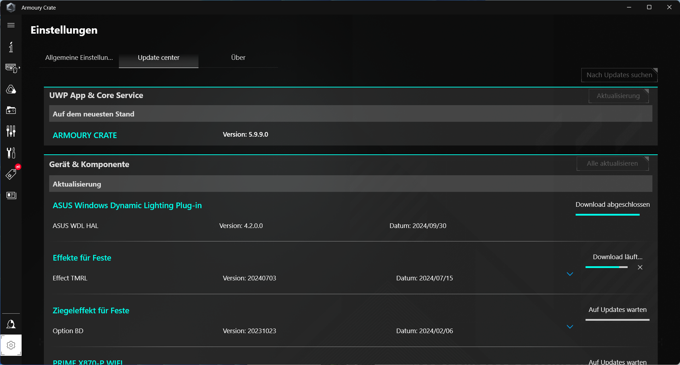Open the Aura Sync triangle icon

point(11,89)
